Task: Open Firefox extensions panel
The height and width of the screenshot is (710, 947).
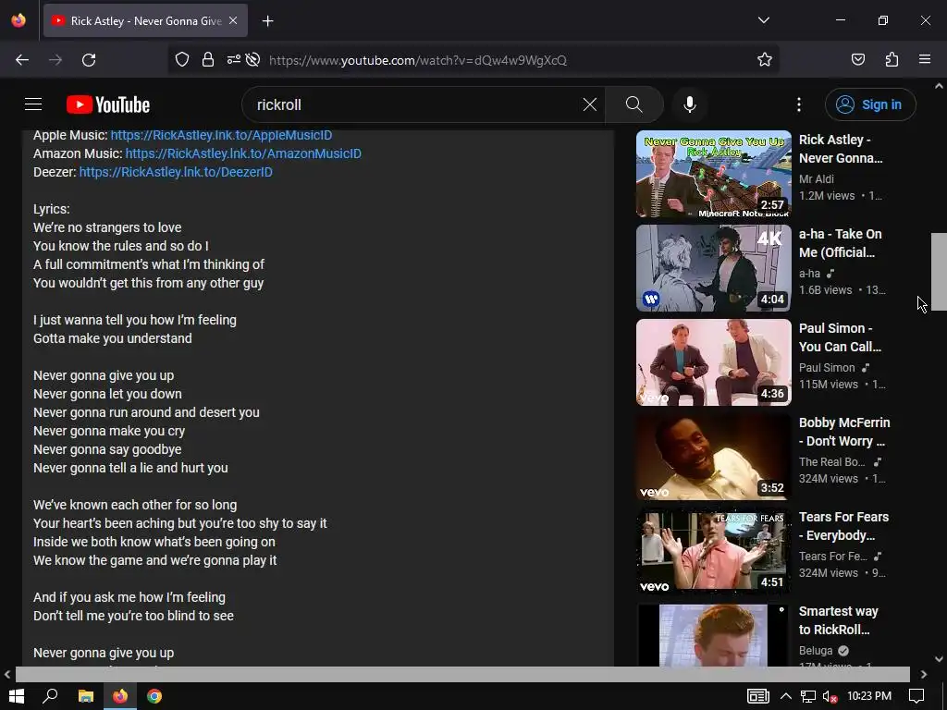Action: tap(892, 60)
